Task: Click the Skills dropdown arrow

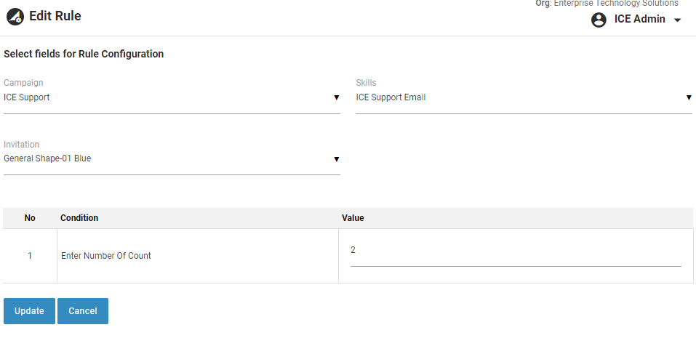Action: [x=688, y=97]
